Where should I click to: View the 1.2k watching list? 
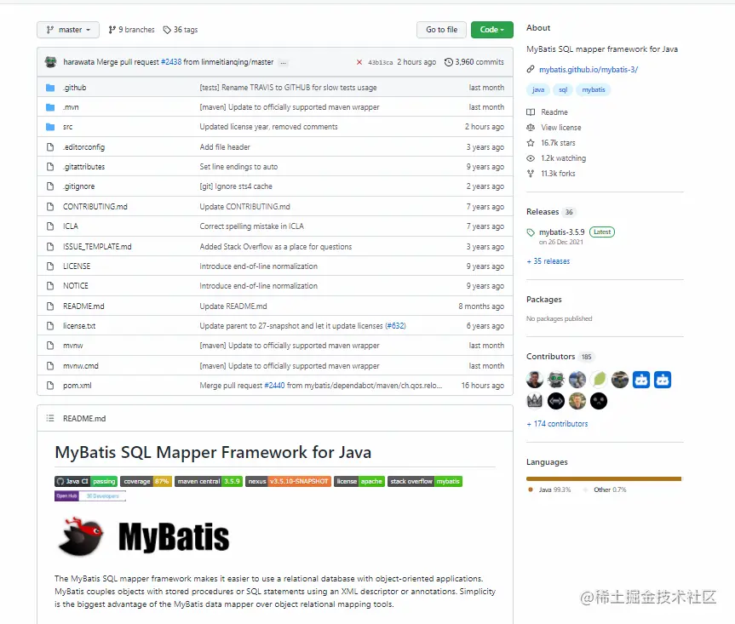(556, 158)
